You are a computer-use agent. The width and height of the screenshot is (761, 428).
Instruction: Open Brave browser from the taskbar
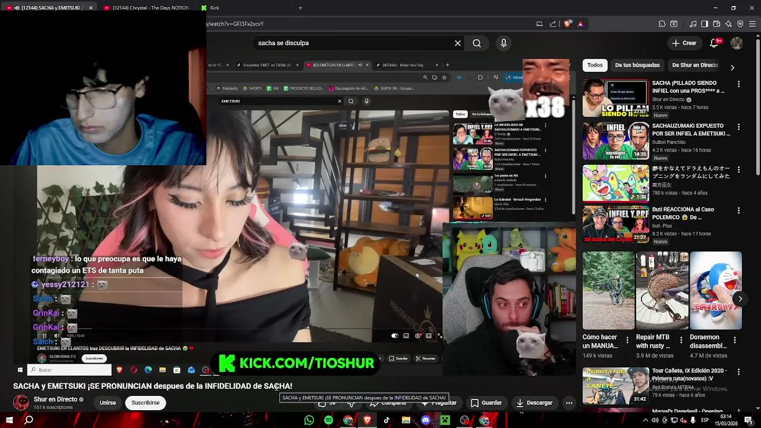[x=367, y=420]
